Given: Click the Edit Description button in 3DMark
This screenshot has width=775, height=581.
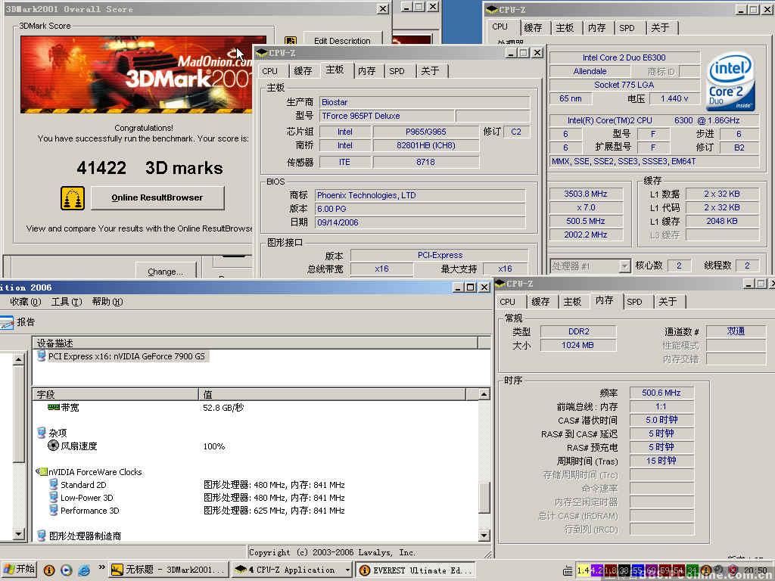Looking at the screenshot, I should 343,39.
